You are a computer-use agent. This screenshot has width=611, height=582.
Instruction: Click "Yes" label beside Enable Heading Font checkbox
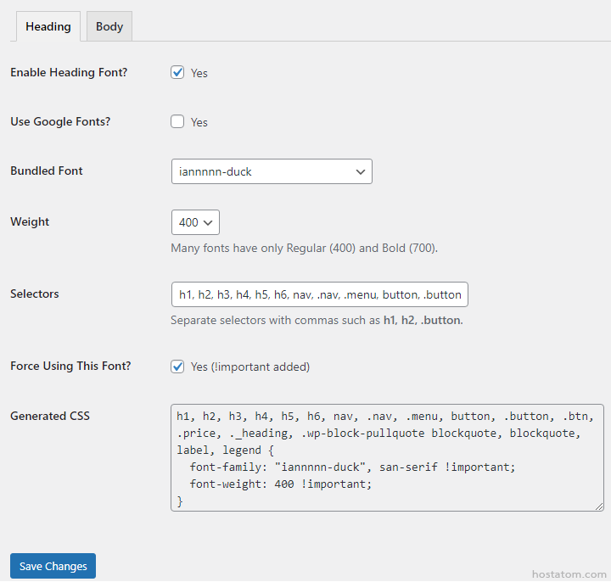(199, 73)
